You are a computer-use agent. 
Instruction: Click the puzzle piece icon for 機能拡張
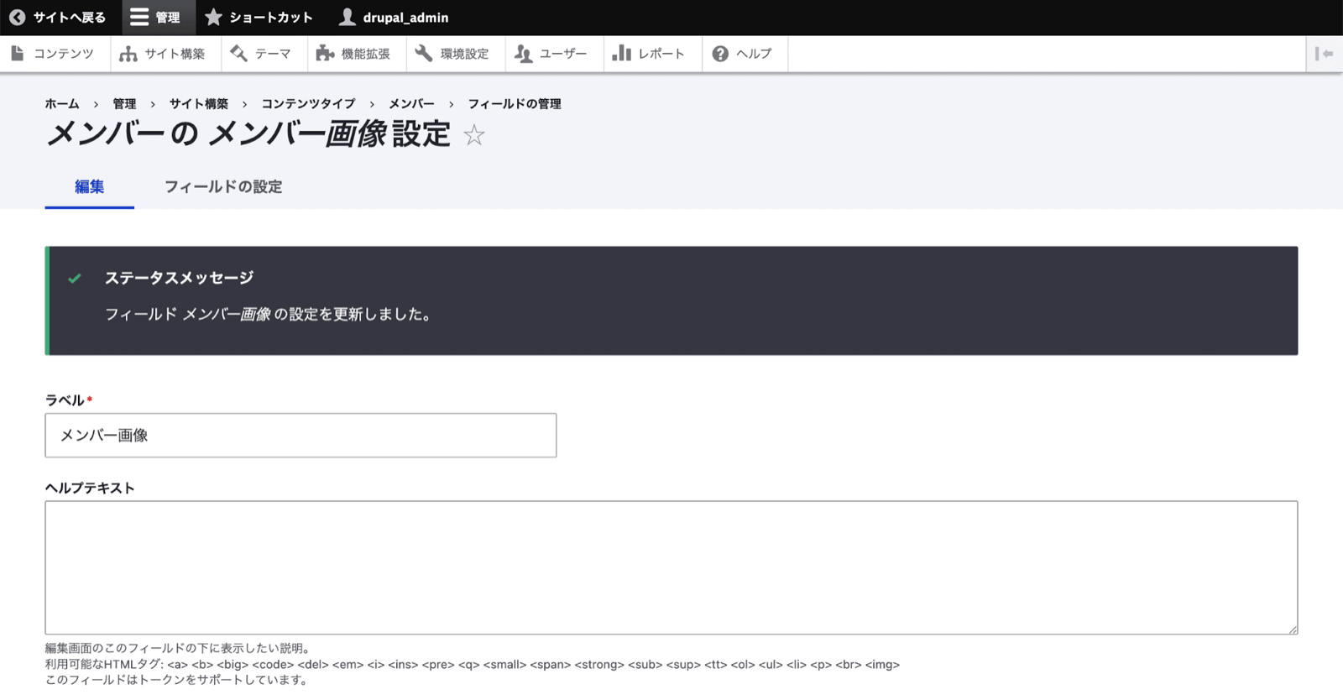tap(325, 54)
